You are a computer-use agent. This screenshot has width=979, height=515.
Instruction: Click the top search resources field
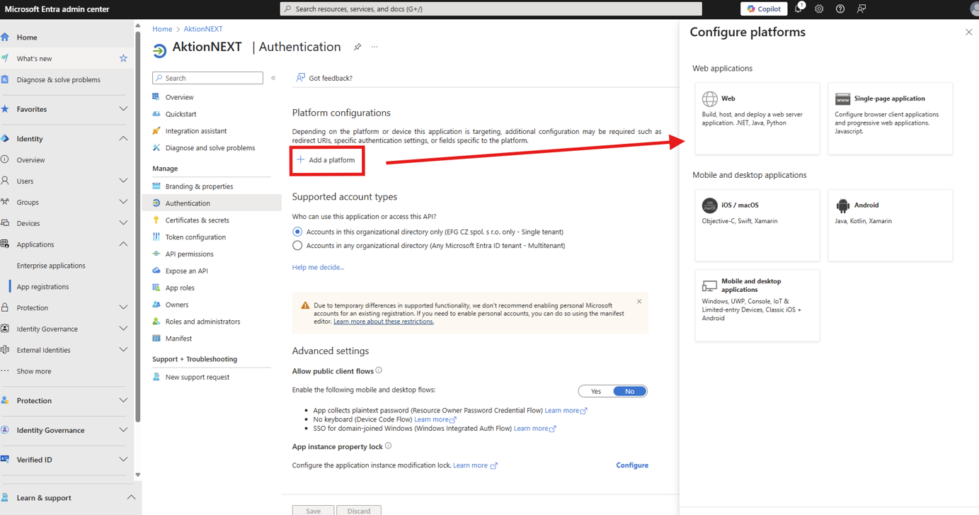click(x=491, y=9)
